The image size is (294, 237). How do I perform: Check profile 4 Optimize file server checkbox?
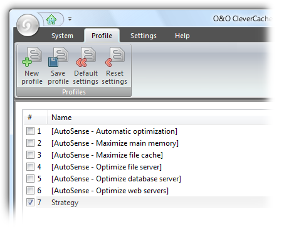30,167
